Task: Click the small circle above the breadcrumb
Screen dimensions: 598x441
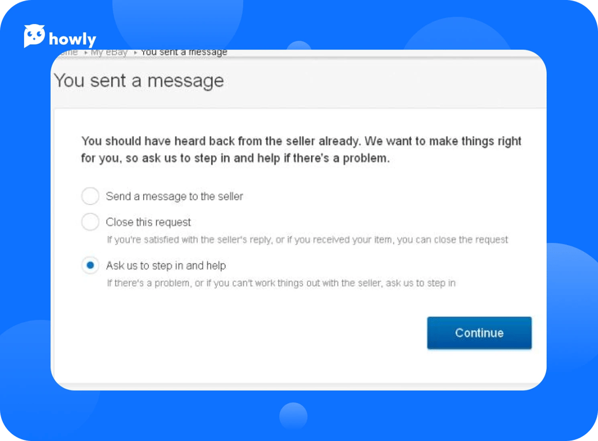Action: click(299, 46)
